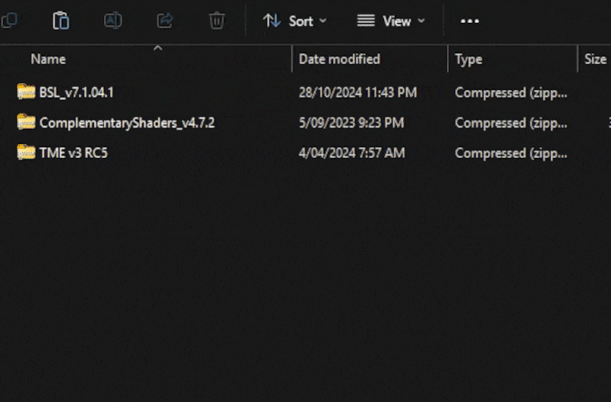This screenshot has width=611, height=402.
Task: Click Compressed type cell for BSL row
Action: click(x=511, y=93)
